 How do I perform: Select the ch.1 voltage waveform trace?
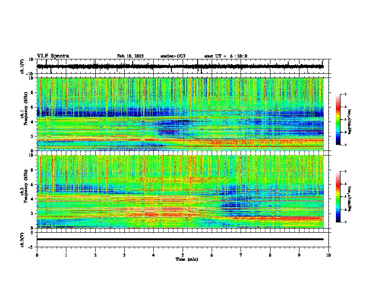tap(180, 66)
